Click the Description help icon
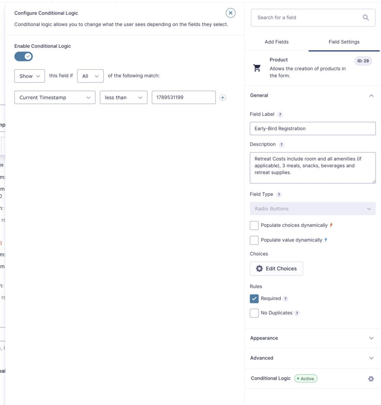Image resolution: width=381 pixels, height=405 pixels. [x=281, y=145]
